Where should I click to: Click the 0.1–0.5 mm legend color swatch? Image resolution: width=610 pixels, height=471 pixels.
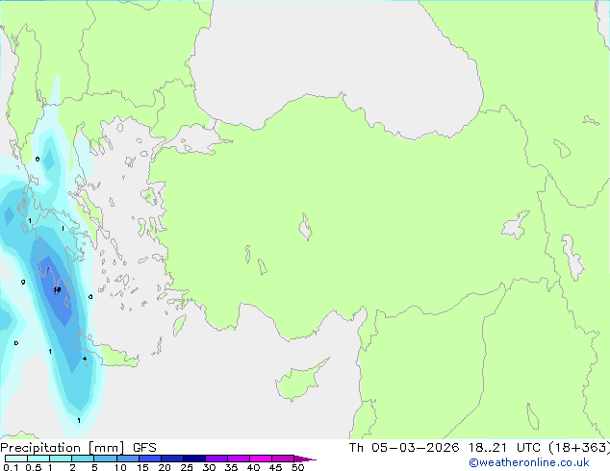[16, 459]
